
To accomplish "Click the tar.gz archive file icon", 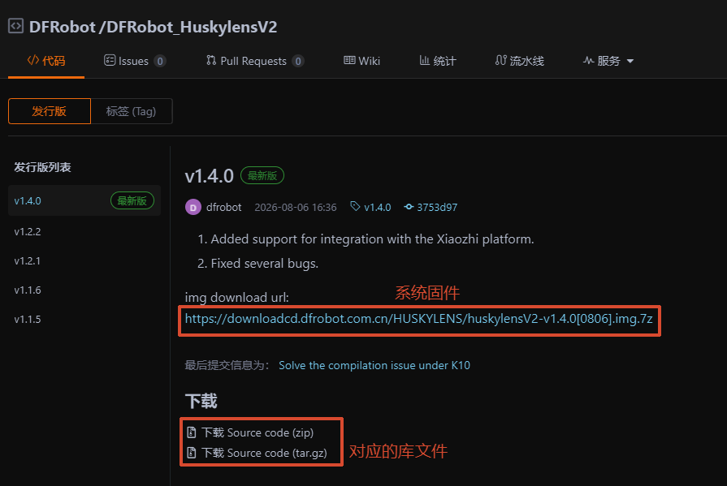I will tap(192, 453).
